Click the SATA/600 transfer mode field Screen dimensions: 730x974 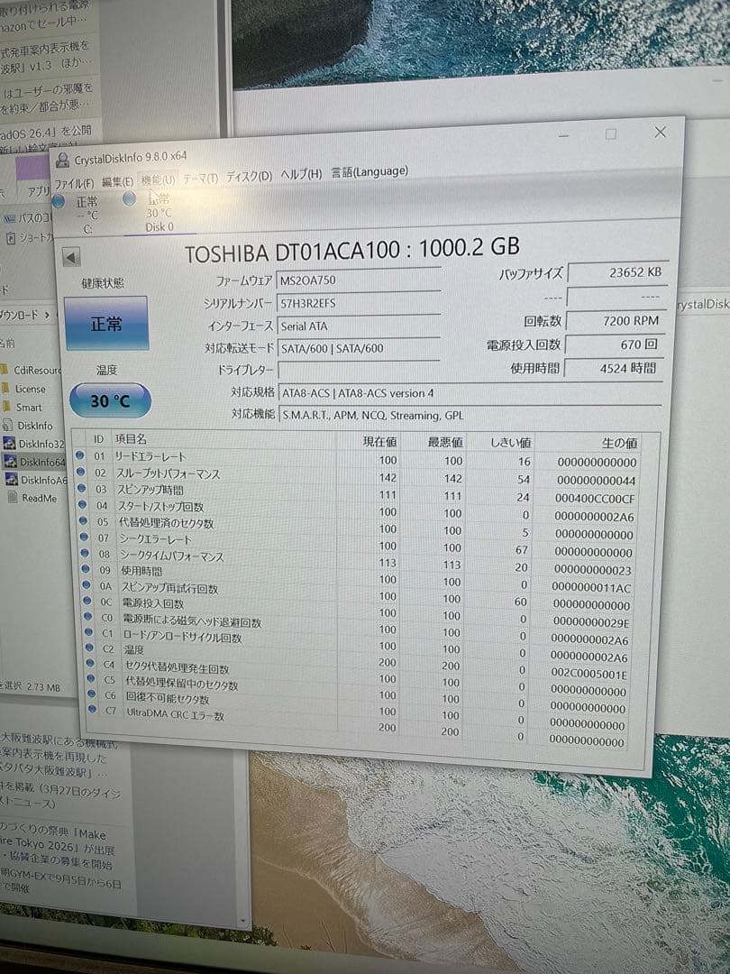[358, 348]
